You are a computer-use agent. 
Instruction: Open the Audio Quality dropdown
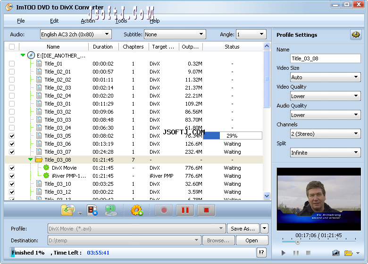tap(325, 115)
